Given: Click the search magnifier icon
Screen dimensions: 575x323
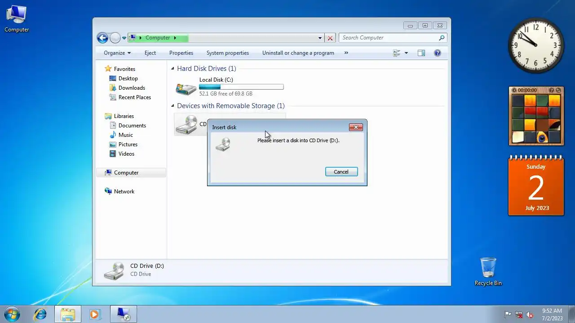Looking at the screenshot, I should pyautogui.click(x=442, y=38).
